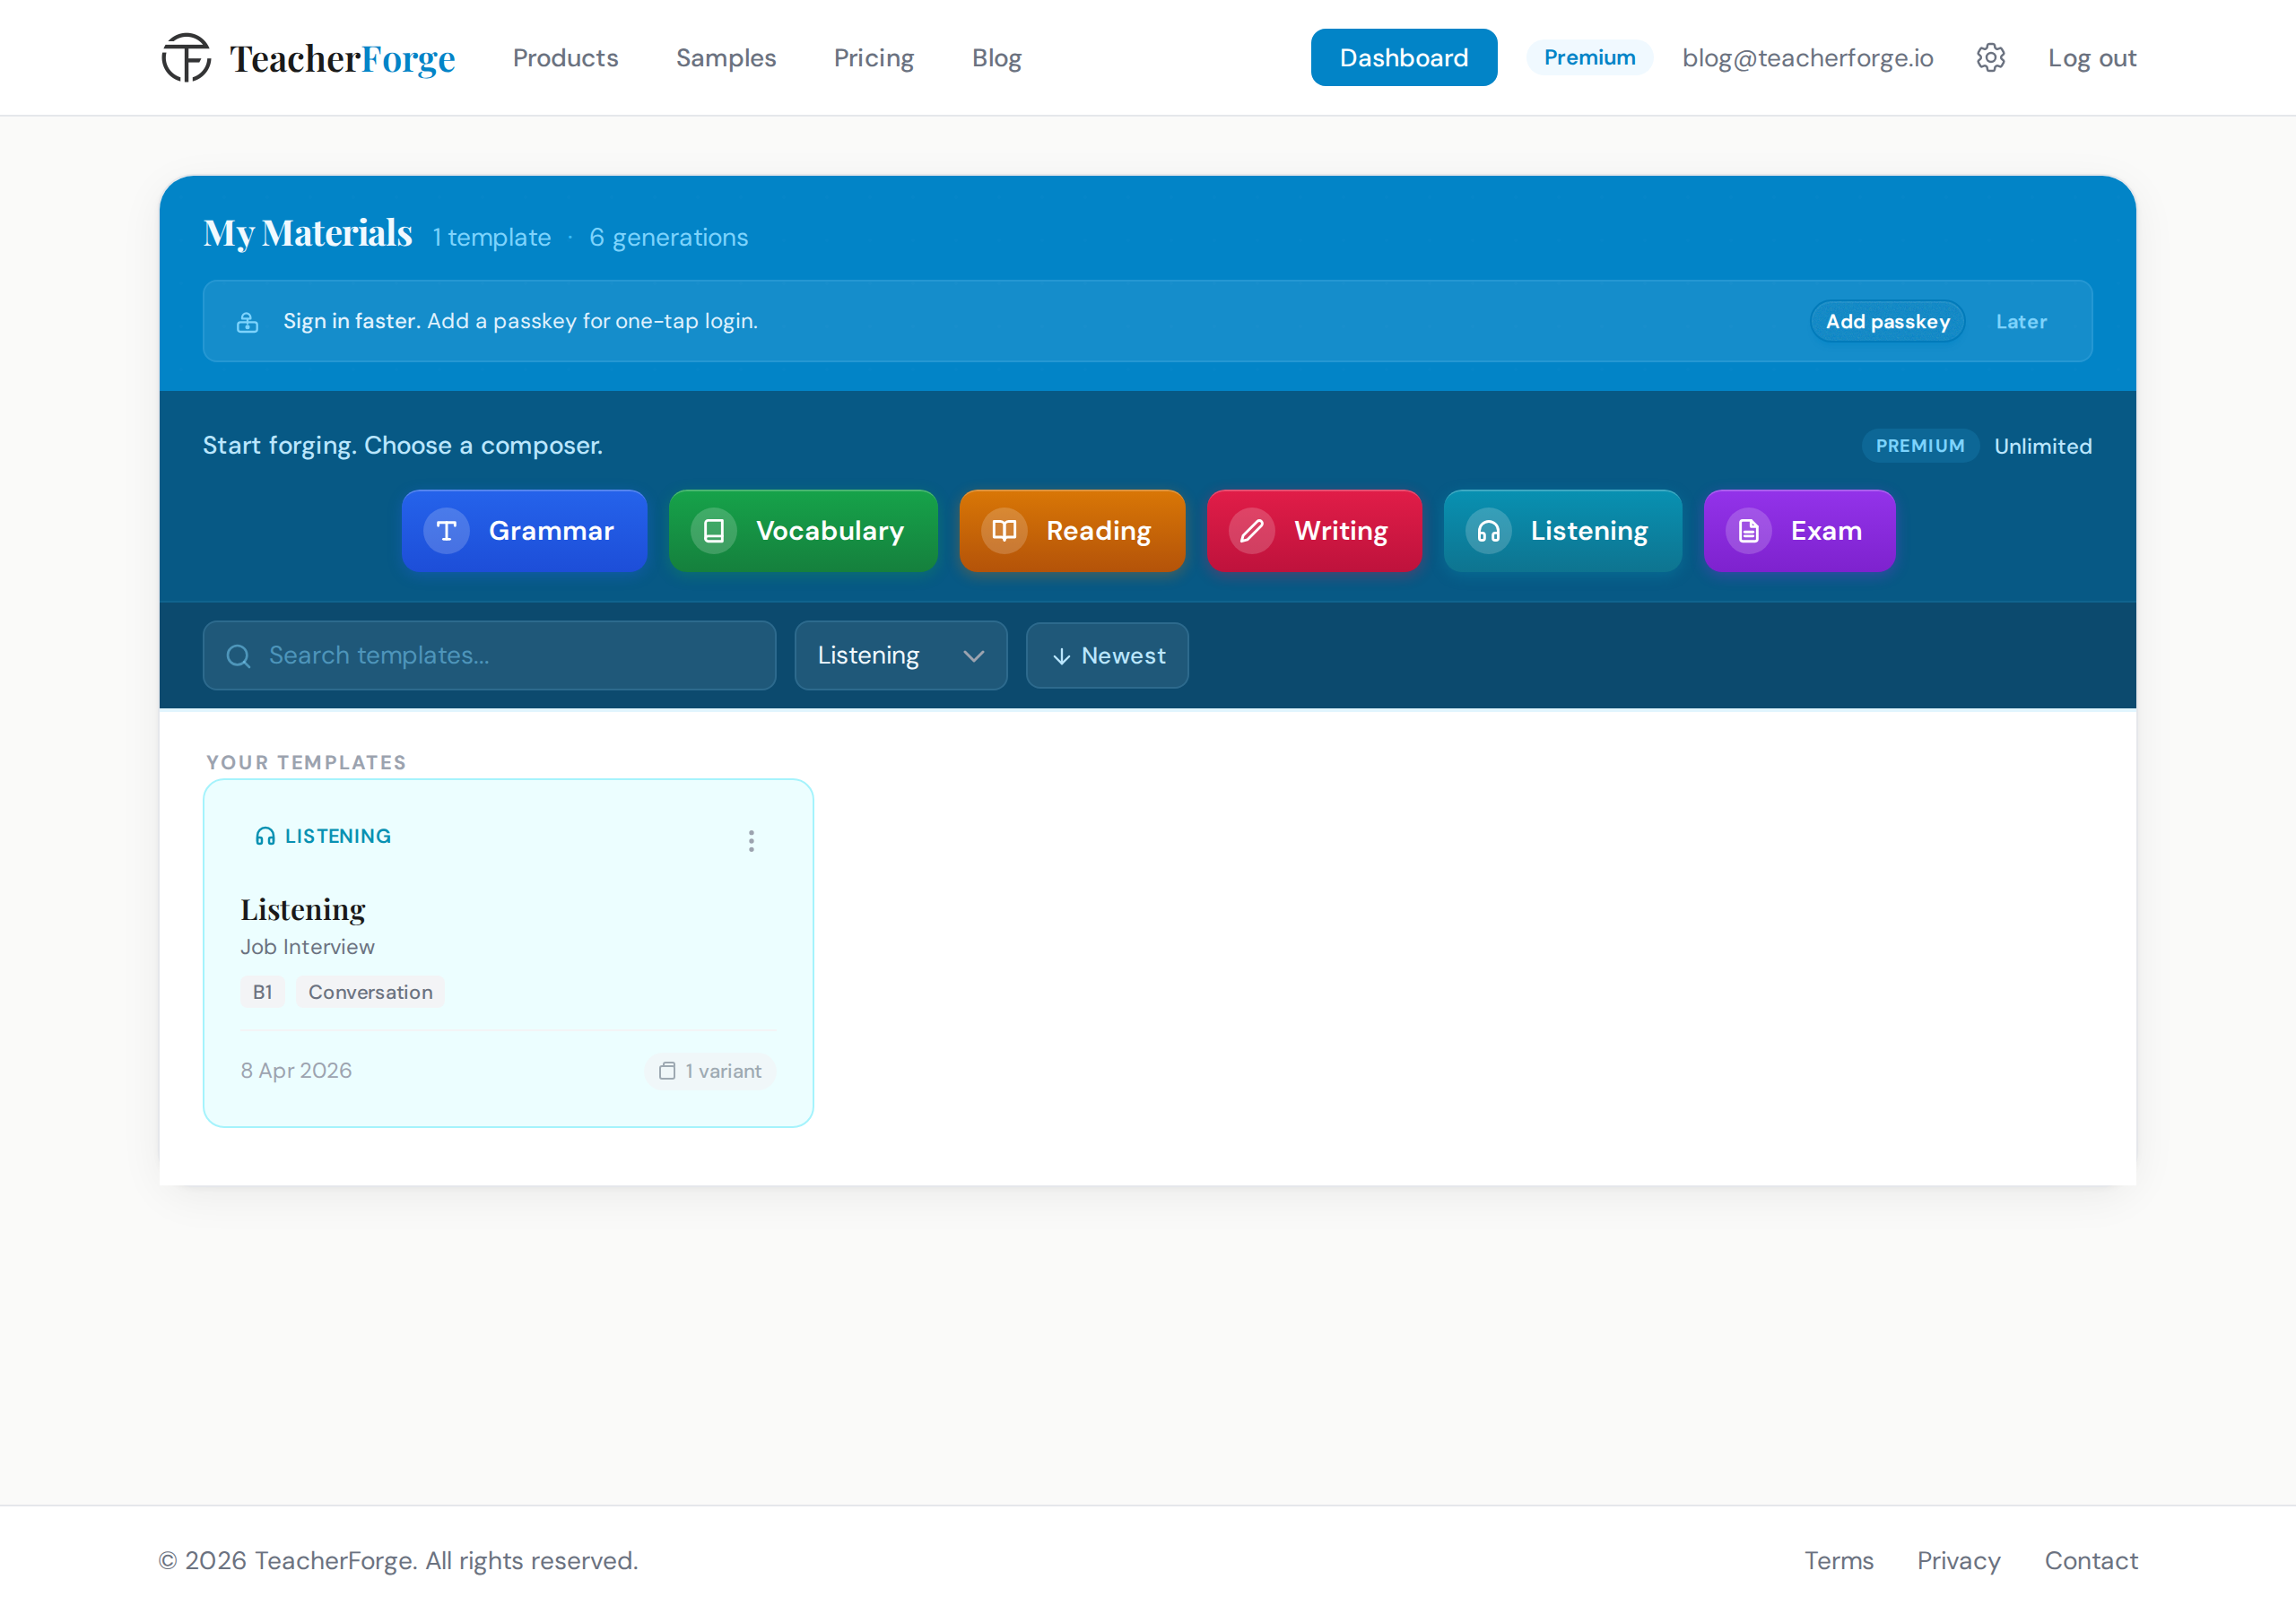Click the search magnifier icon
The height and width of the screenshot is (1614, 2296).
click(238, 656)
